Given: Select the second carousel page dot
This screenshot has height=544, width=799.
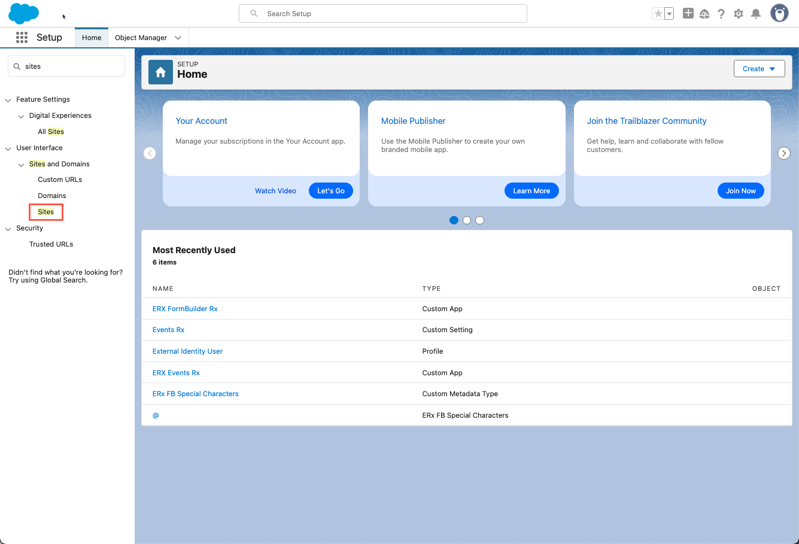Looking at the screenshot, I should coord(467,220).
